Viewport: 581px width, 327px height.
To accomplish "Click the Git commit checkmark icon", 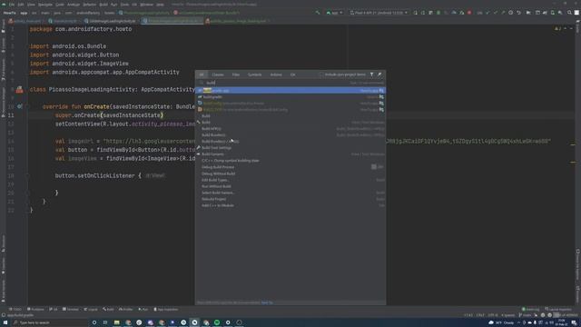I will coord(495,13).
